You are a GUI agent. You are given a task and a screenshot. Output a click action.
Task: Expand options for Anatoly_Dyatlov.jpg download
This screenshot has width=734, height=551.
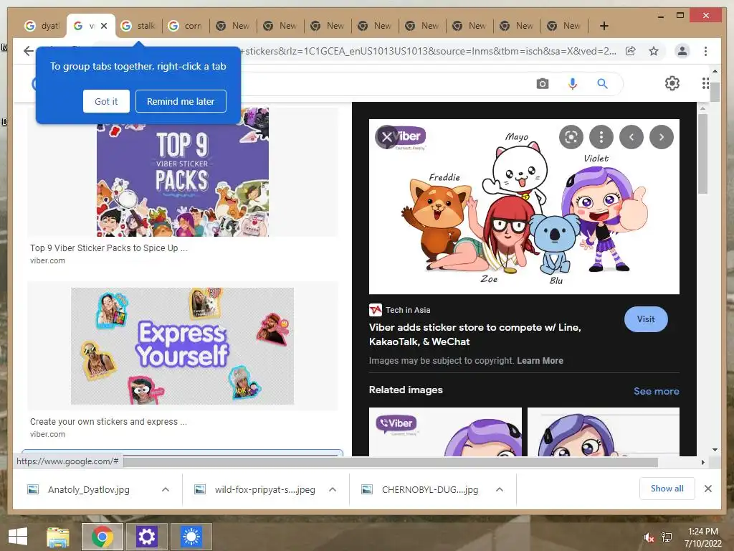click(x=166, y=489)
